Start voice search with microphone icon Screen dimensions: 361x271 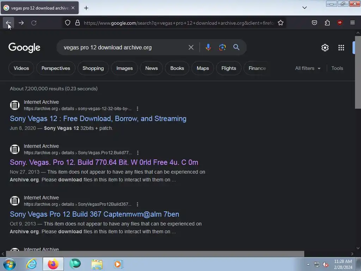point(208,48)
